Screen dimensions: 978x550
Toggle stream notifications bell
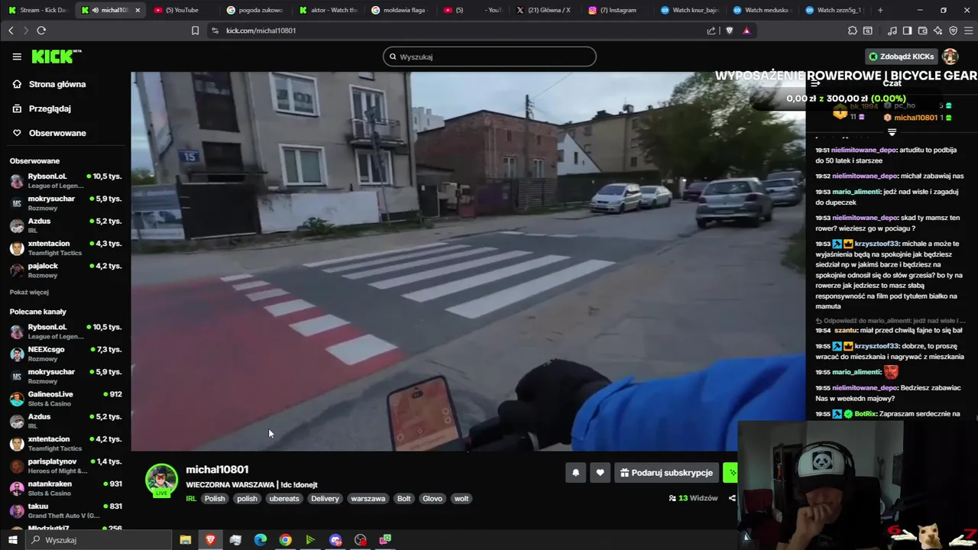[x=576, y=473]
